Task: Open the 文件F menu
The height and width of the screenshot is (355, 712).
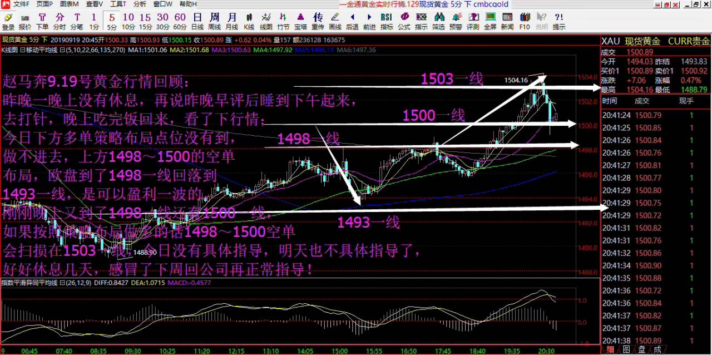Action: pos(21,4)
